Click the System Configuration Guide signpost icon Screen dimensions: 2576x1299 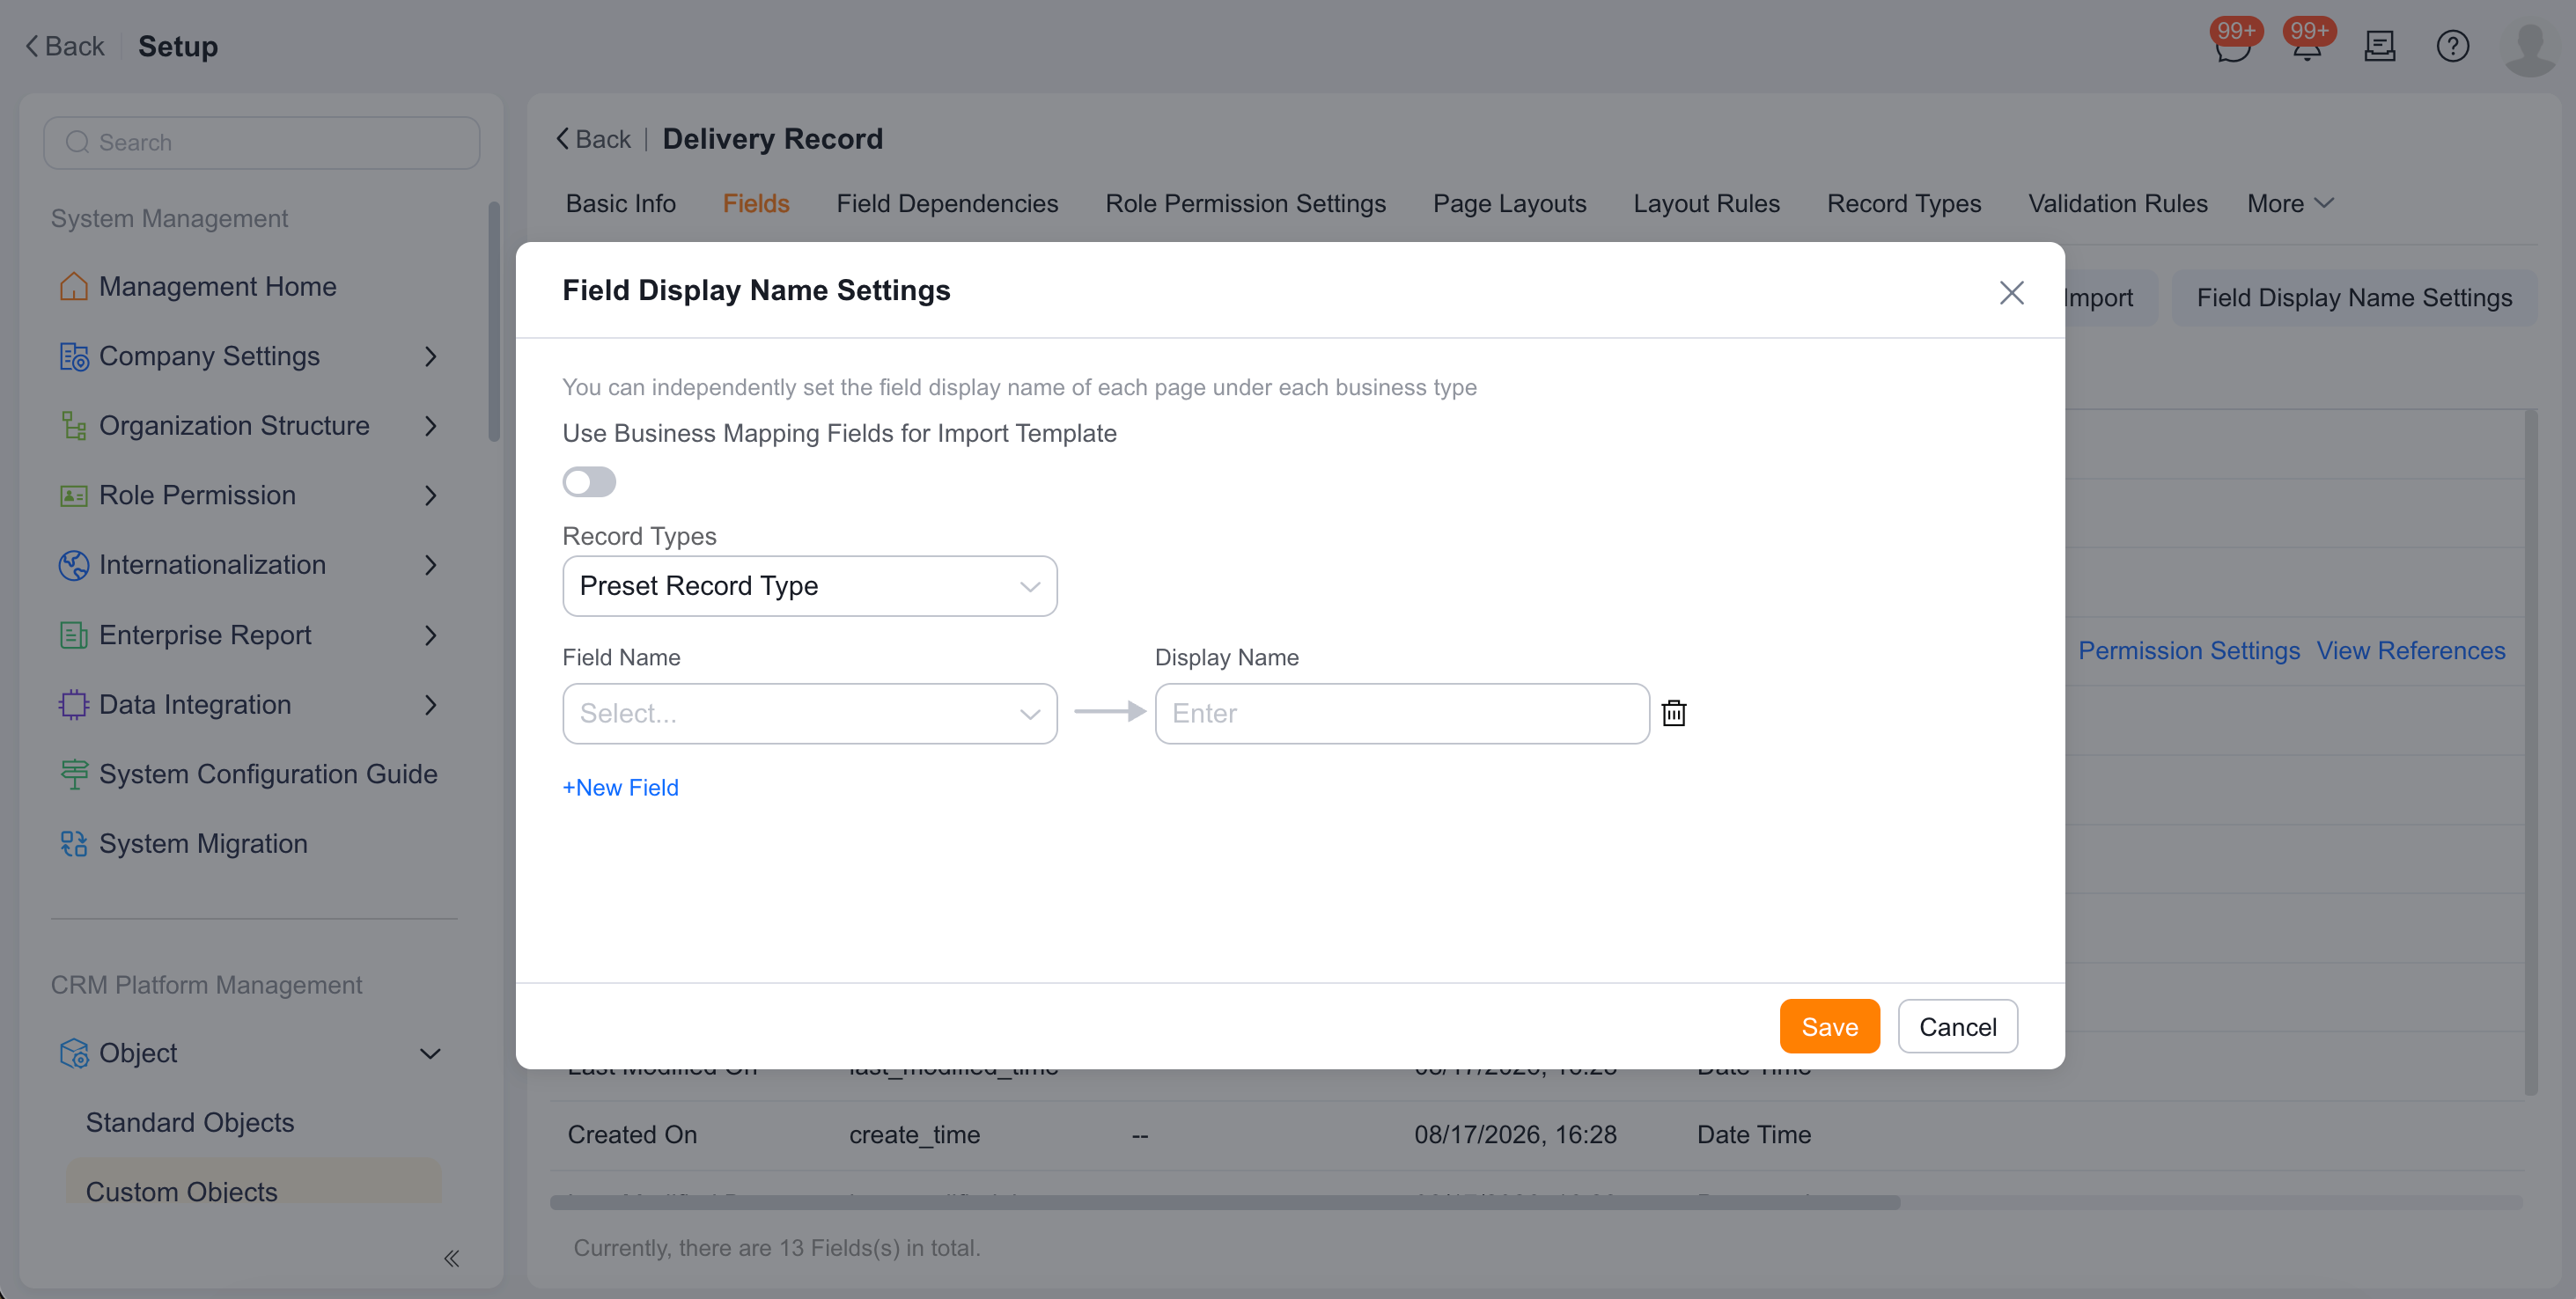tap(73, 774)
